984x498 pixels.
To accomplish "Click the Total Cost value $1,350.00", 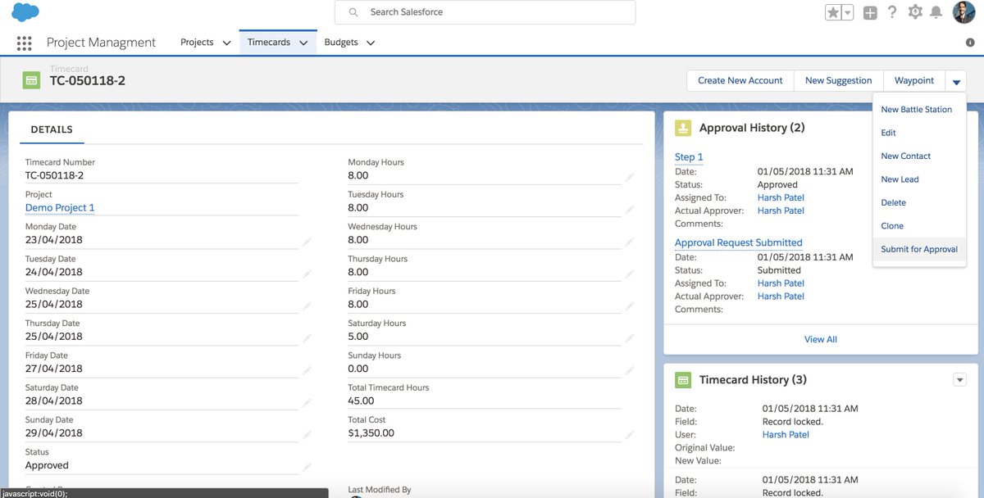I will click(371, 433).
